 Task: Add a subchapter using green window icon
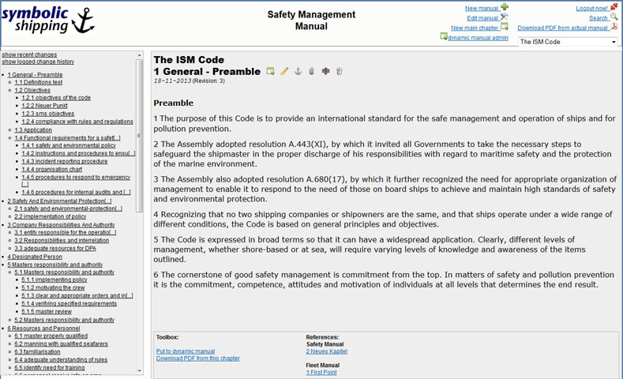pyautogui.click(x=271, y=72)
